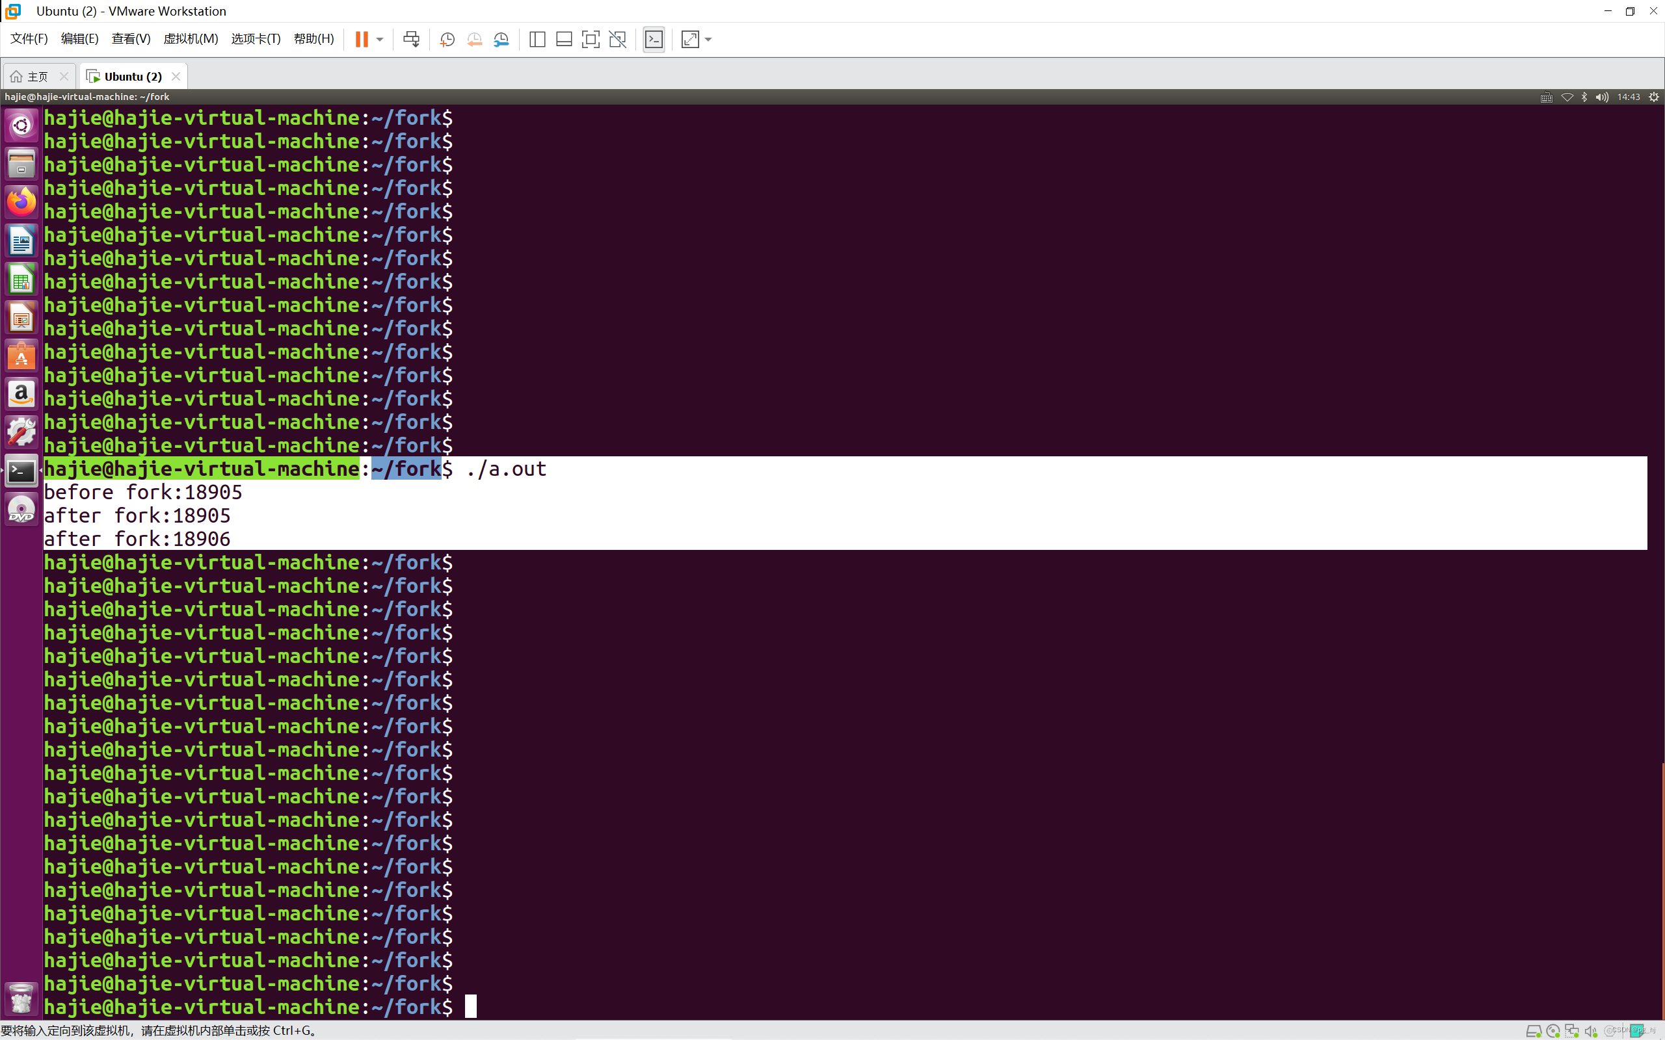Screen dimensions: 1665x1040
Task: Toggle Unity mode
Action: (618, 39)
